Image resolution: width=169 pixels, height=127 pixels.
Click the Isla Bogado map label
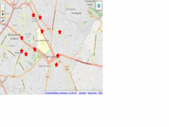pos(76,13)
